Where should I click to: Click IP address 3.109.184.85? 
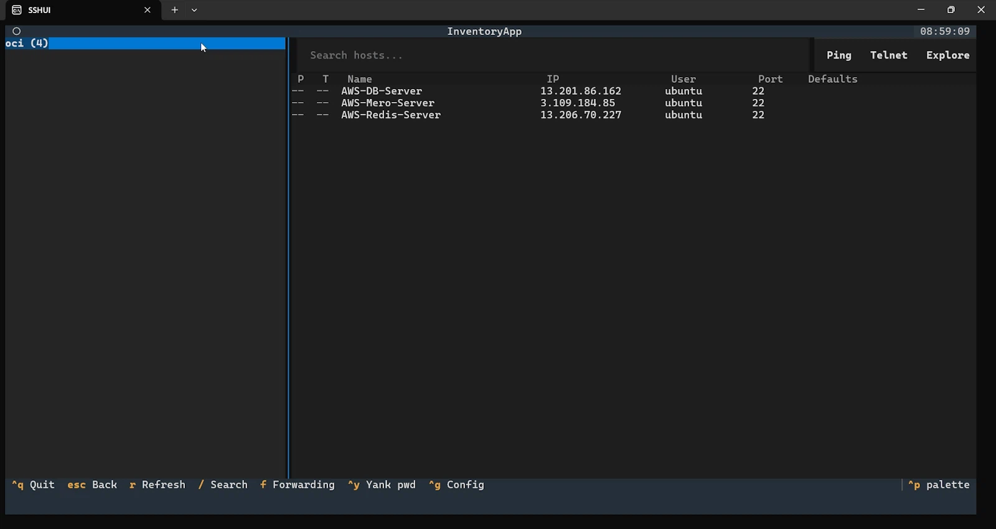578,103
